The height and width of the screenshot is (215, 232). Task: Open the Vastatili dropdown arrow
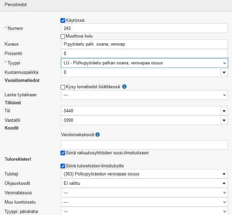pos(224,120)
